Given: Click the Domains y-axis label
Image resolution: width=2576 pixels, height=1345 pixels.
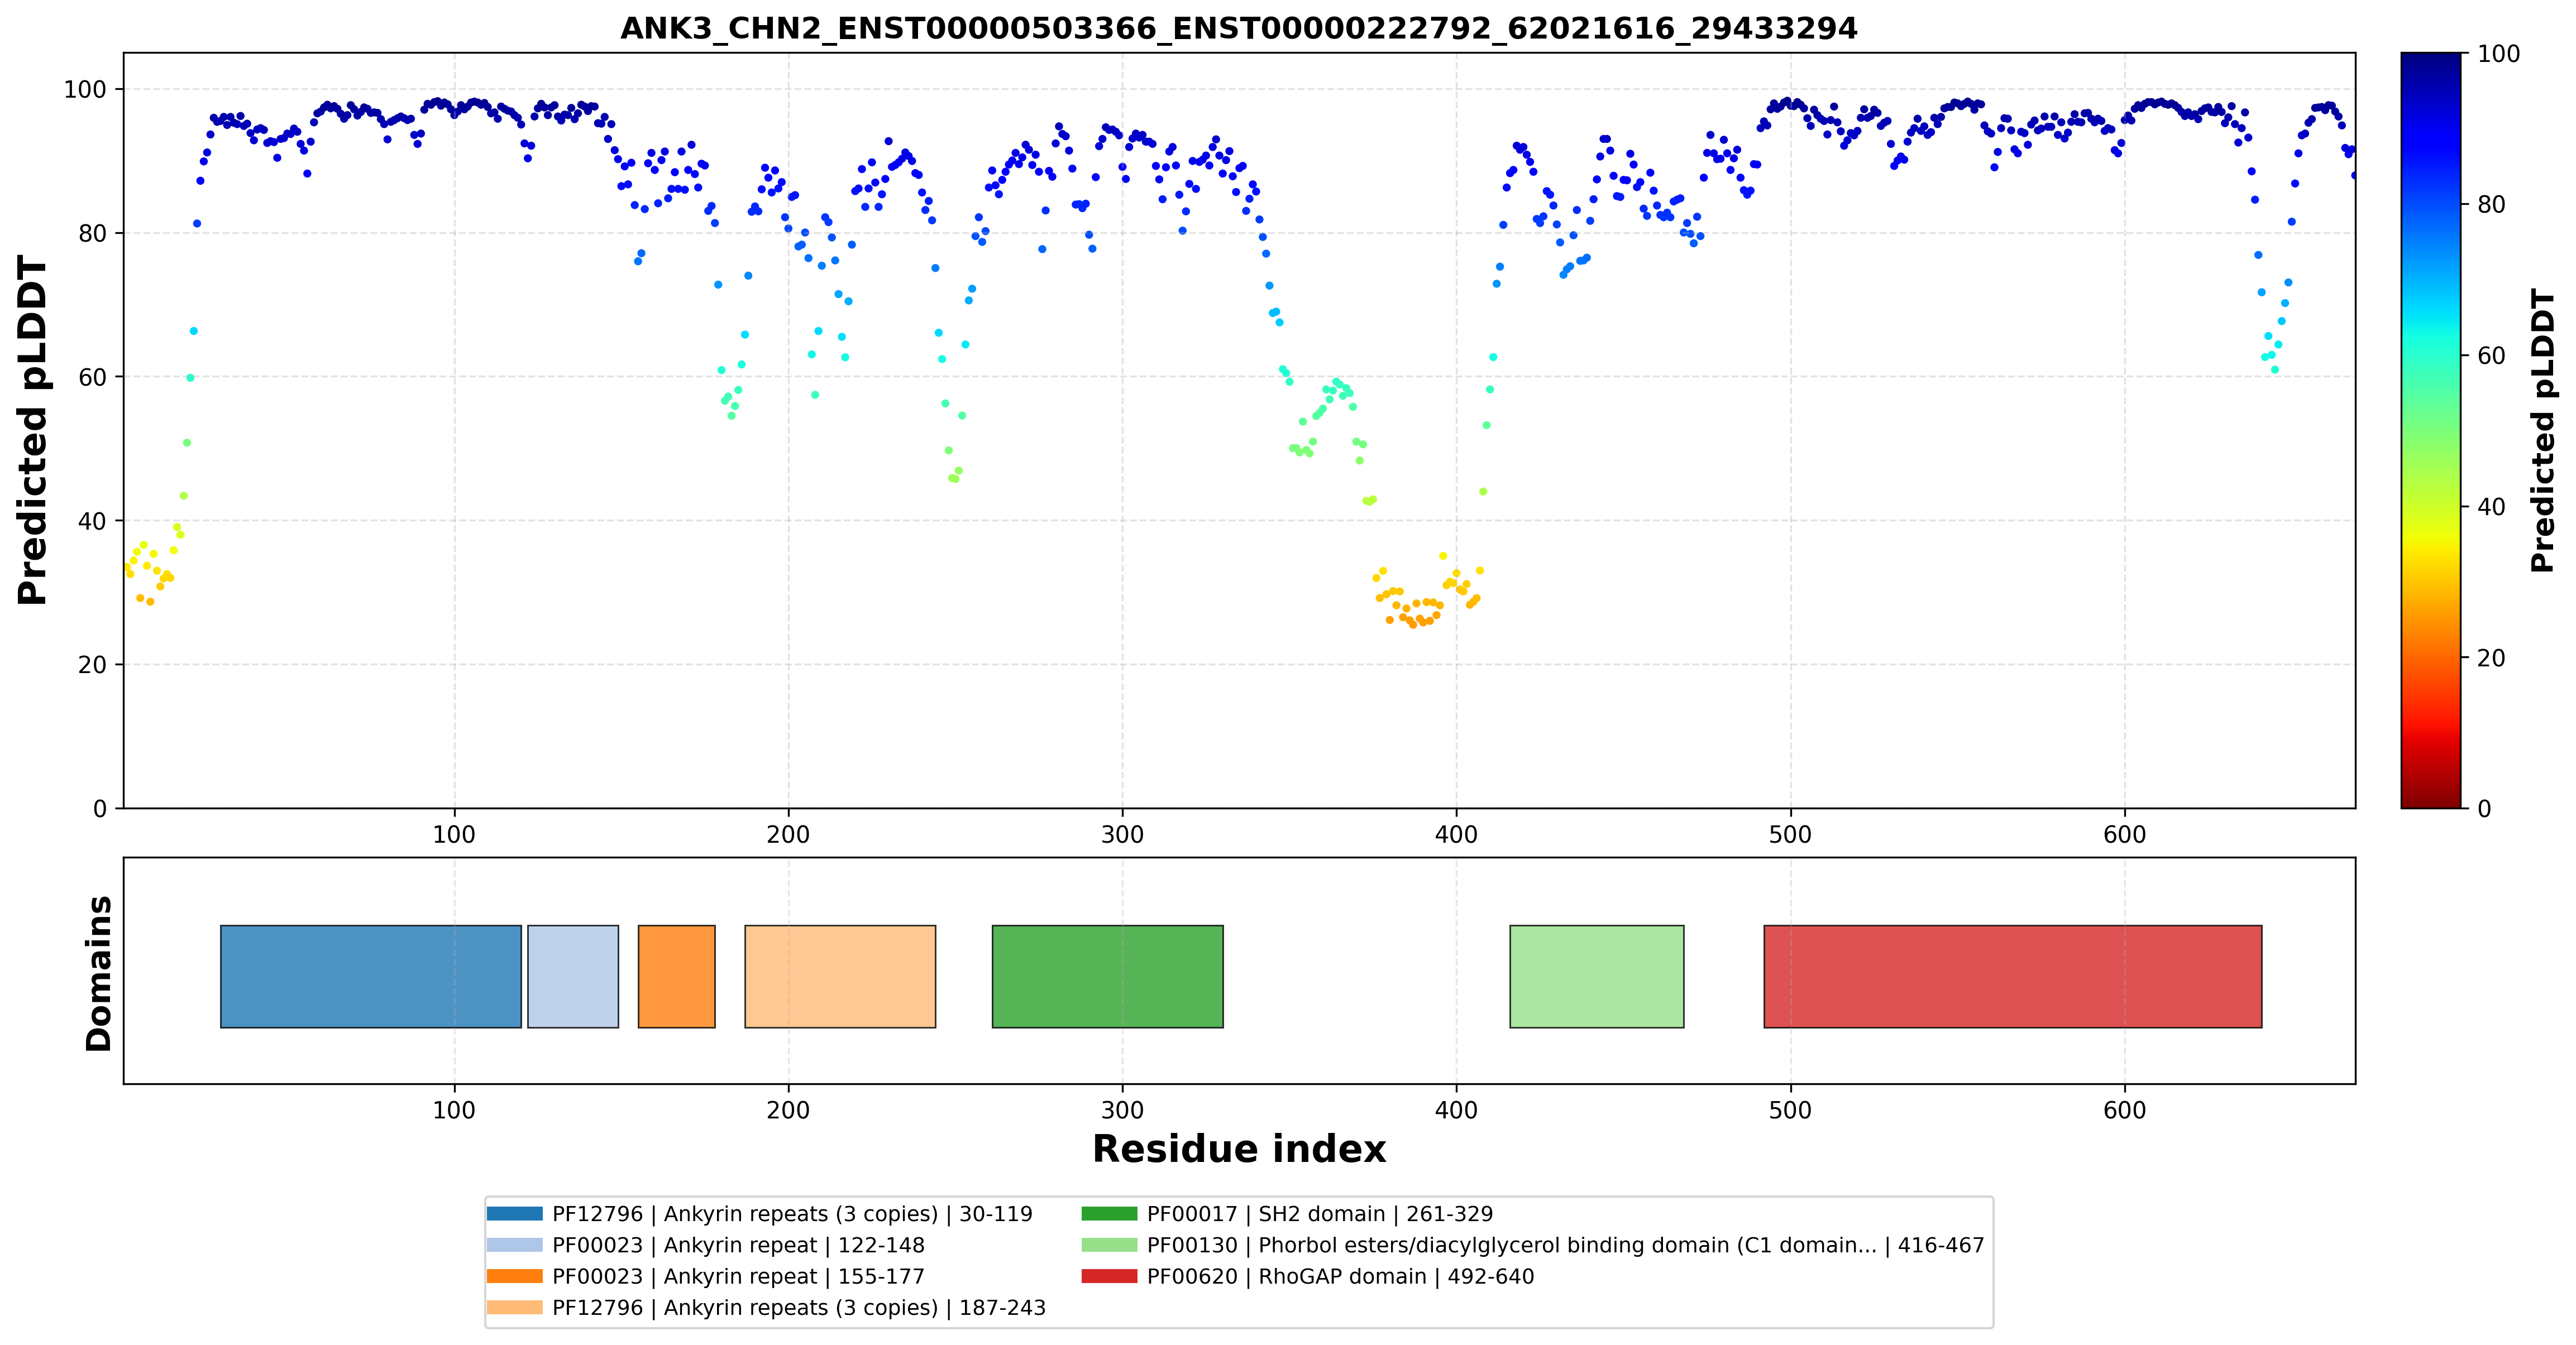Looking at the screenshot, I should [x=99, y=973].
